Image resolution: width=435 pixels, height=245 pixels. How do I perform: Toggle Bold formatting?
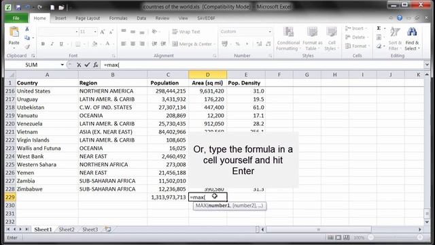pyautogui.click(x=43, y=44)
